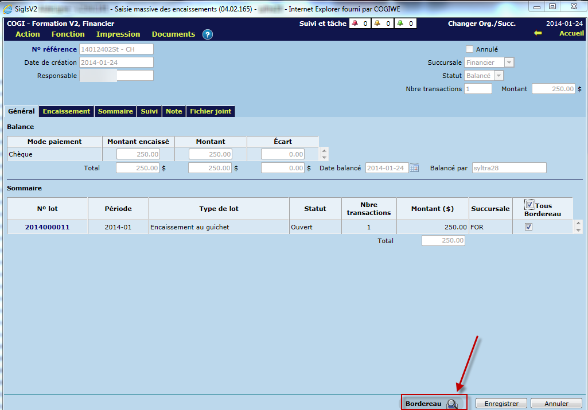Toggle the checkbox for lot 2014000011
The height and width of the screenshot is (410, 588).
click(x=529, y=227)
